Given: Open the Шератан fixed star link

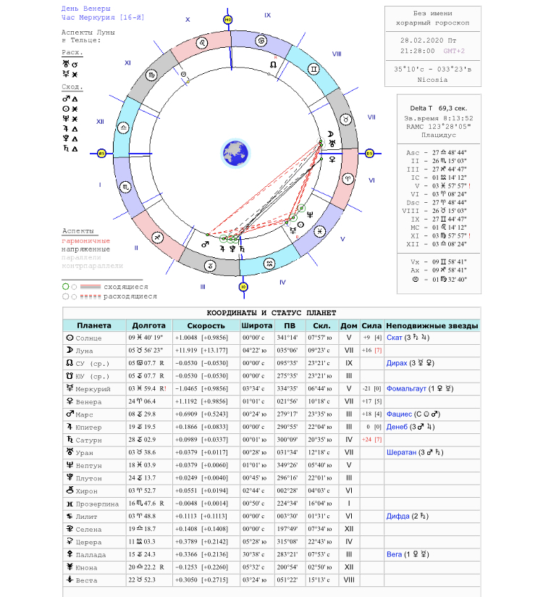Looking at the screenshot, I should pyautogui.click(x=401, y=452).
